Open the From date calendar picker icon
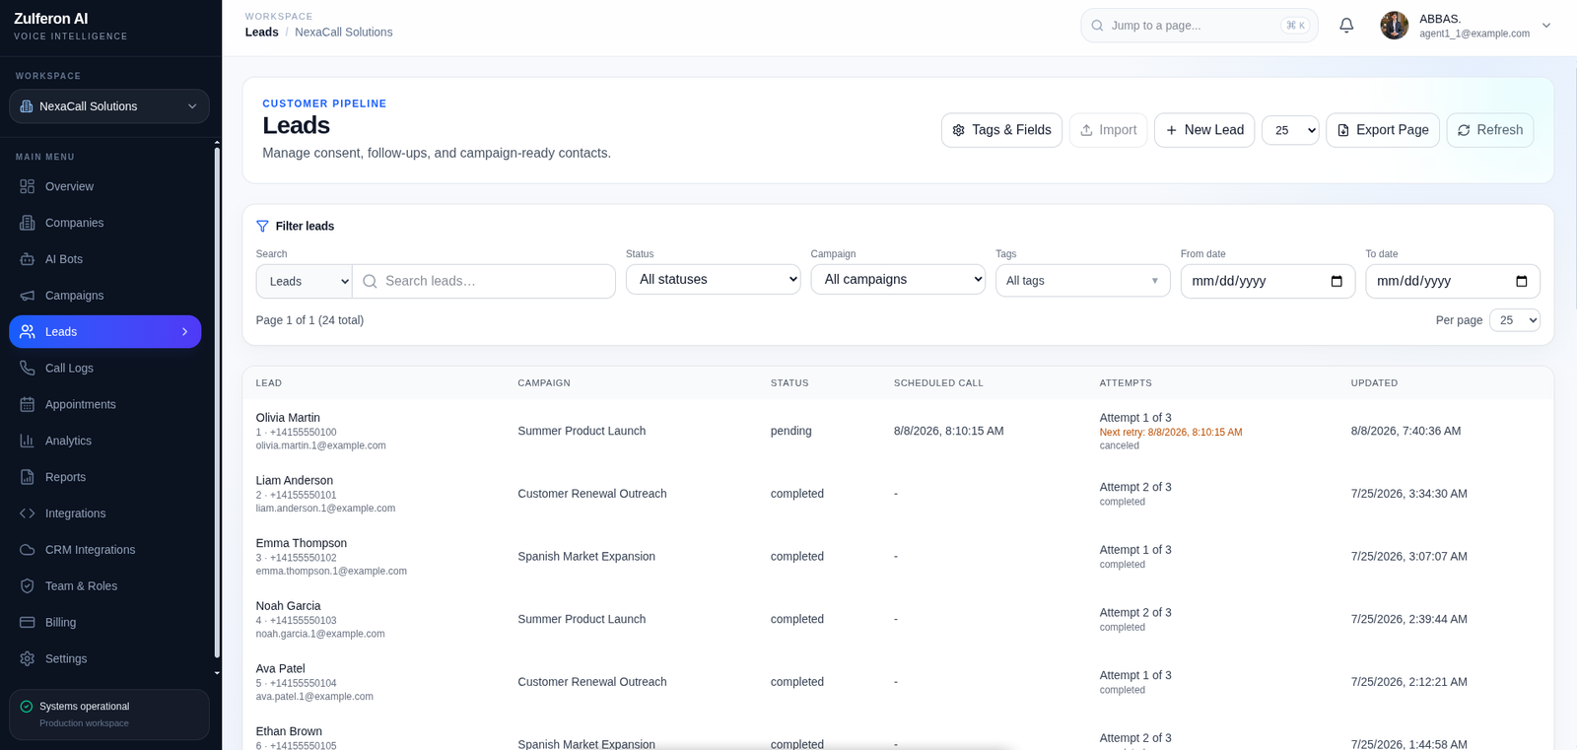1577x750 pixels. [x=1337, y=281]
